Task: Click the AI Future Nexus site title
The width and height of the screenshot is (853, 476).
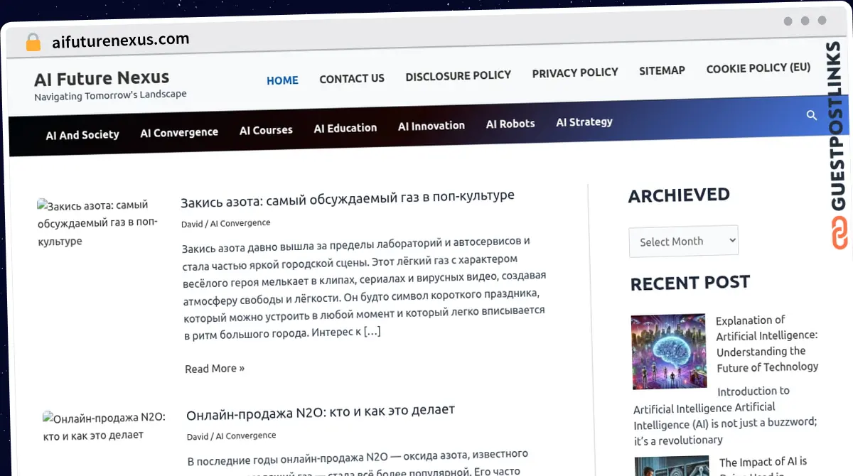Action: [x=102, y=77]
